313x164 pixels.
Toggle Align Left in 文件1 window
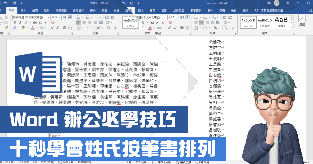tap(79, 22)
